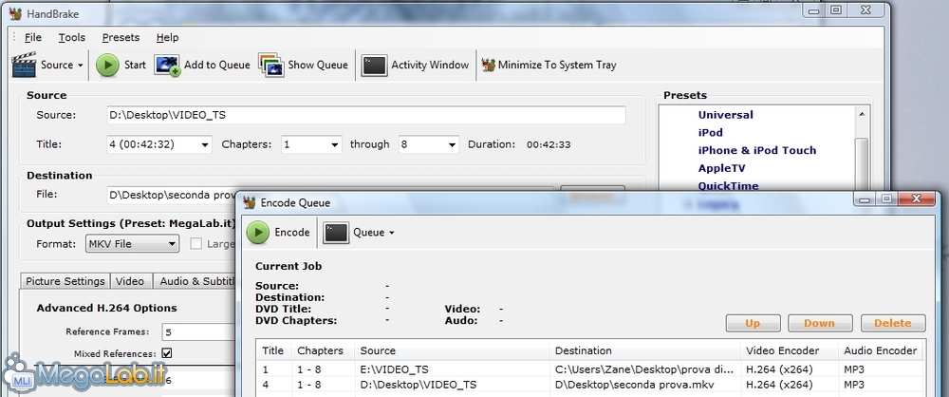Click the Audio Encoder column header

point(881,350)
